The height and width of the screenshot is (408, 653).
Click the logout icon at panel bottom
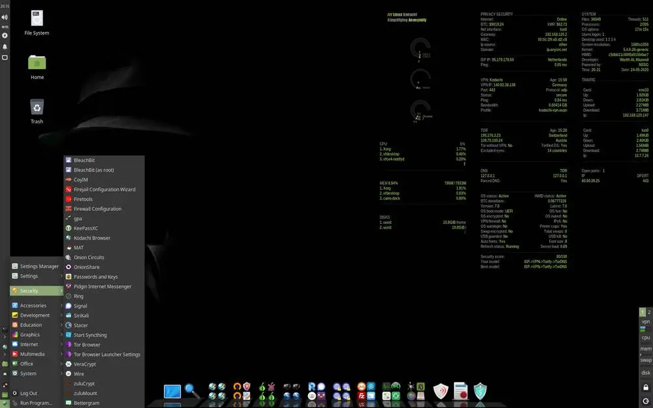click(646, 401)
